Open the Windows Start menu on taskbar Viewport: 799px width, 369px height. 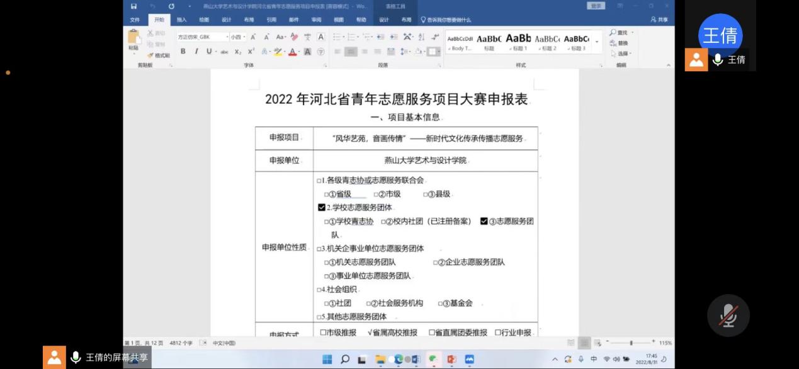[327, 360]
